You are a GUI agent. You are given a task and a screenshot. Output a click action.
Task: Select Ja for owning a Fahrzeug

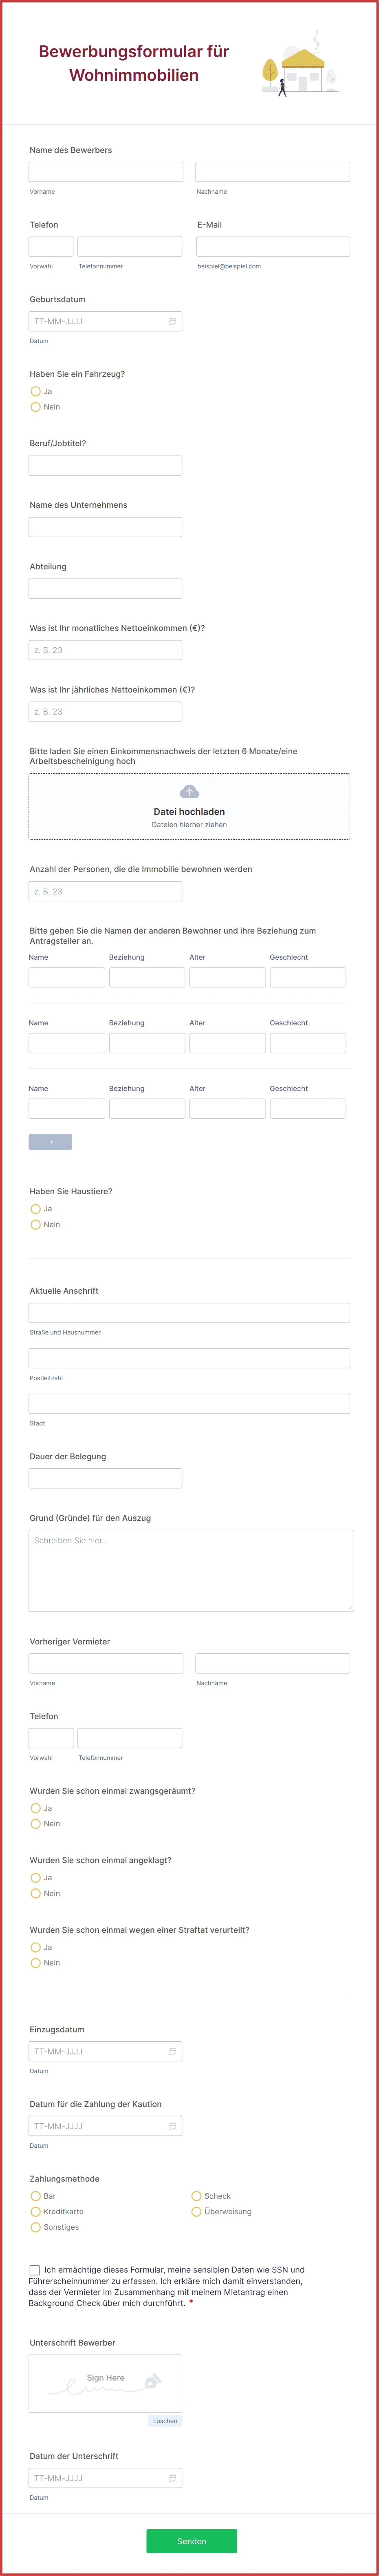click(35, 391)
